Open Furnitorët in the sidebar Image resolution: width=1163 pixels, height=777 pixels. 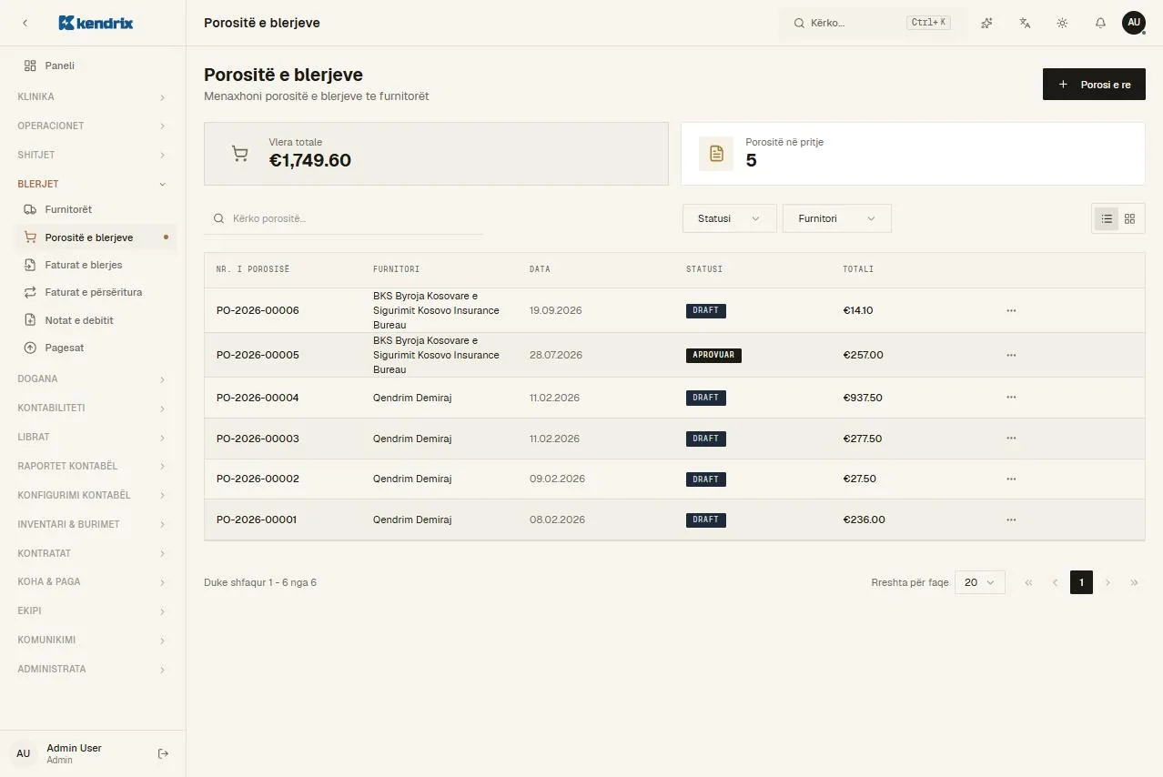click(x=96, y=209)
